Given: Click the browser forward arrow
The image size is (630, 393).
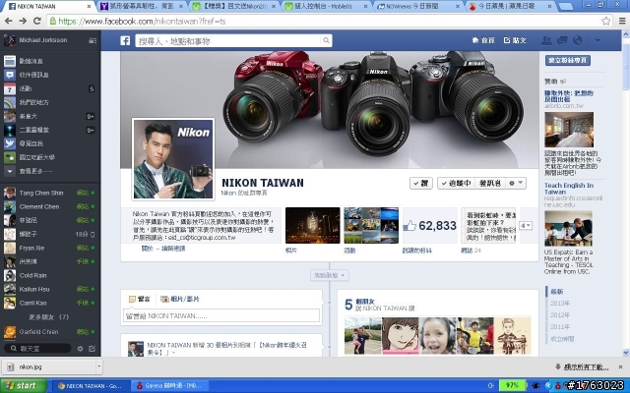Looking at the screenshot, I should [23, 21].
